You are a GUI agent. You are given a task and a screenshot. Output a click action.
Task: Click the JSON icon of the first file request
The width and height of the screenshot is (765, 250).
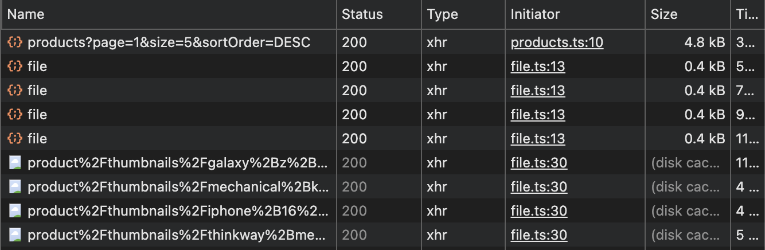click(15, 67)
